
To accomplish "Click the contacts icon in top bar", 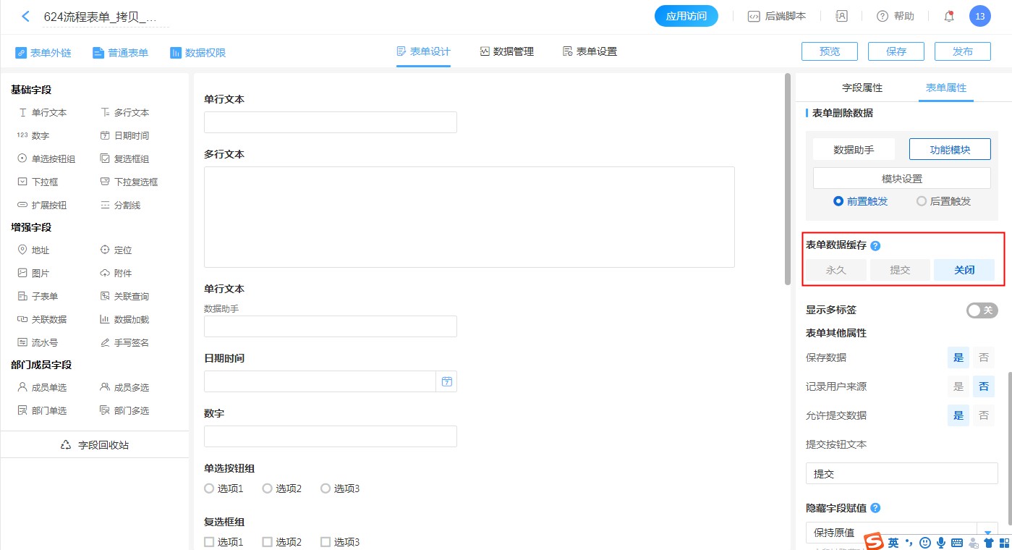I will click(x=841, y=16).
